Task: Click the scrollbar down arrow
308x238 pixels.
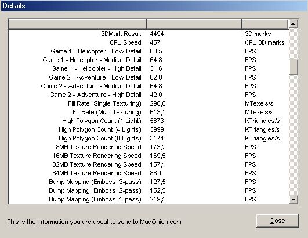Action: (x=293, y=200)
